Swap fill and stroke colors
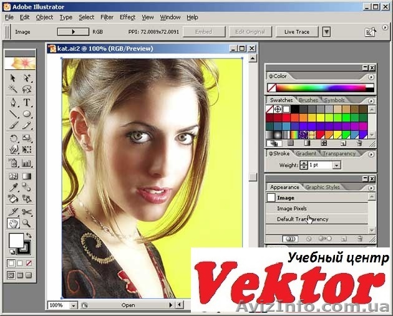This screenshot has width=393, height=316. point(29,236)
